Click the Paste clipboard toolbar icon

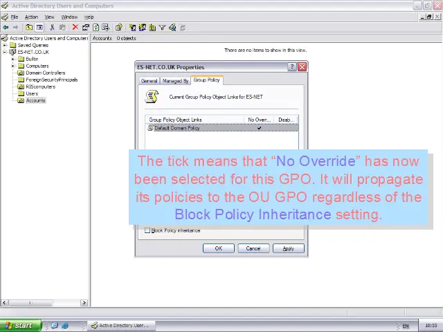click(x=62, y=28)
